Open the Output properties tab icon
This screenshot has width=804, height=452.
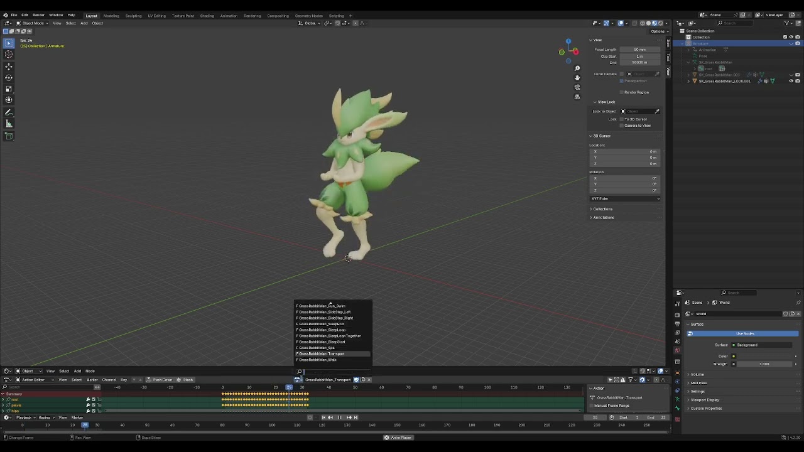coord(677,324)
